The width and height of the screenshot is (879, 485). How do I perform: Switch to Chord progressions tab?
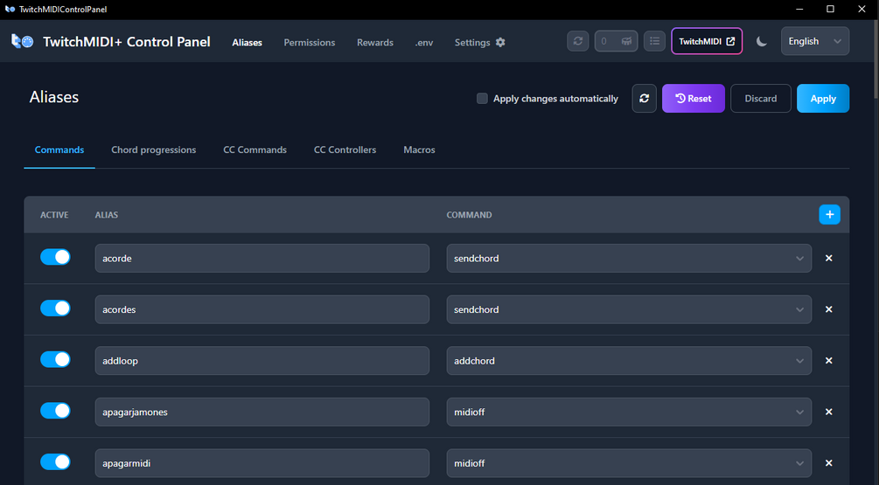click(154, 149)
